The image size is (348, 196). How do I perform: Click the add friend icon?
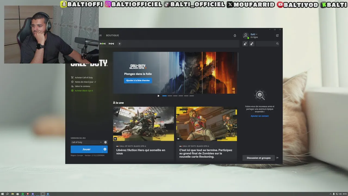tap(245, 44)
